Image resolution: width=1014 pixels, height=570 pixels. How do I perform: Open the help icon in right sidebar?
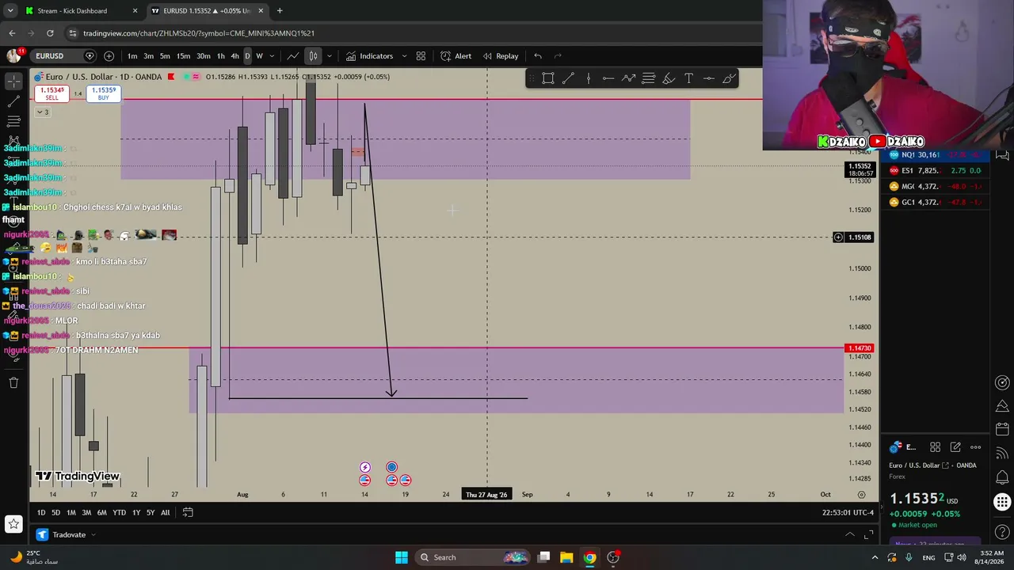point(1002,532)
